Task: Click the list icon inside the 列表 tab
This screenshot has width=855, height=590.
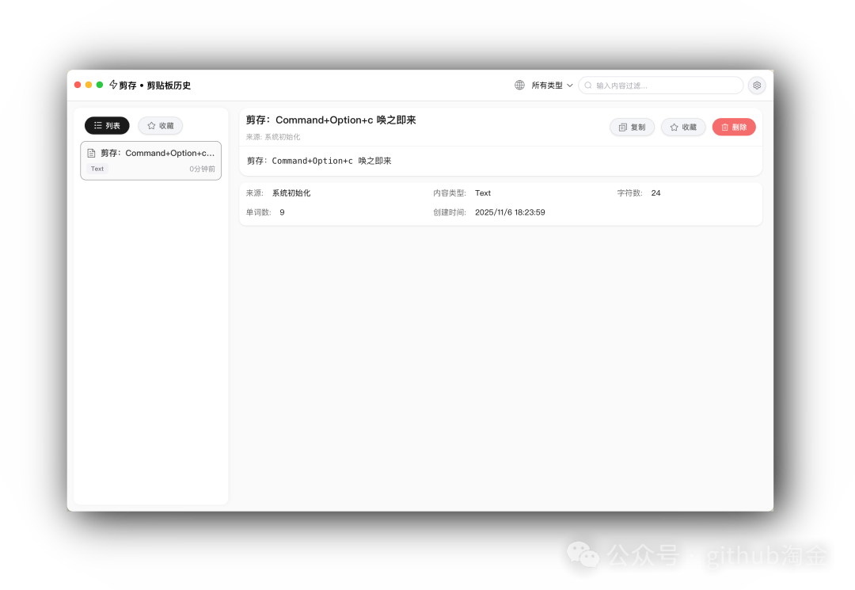Action: pyautogui.click(x=96, y=125)
